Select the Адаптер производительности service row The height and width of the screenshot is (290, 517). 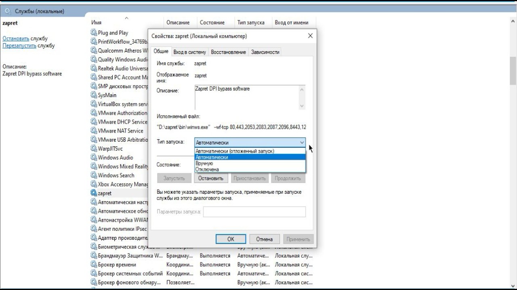point(119,238)
